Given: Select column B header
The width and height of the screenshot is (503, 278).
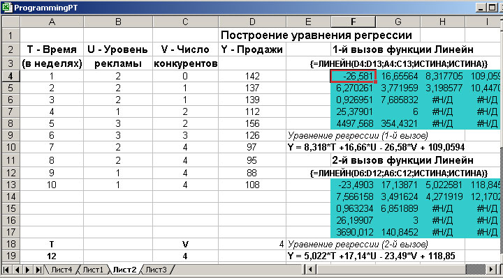Looking at the screenshot, I should point(118,22).
